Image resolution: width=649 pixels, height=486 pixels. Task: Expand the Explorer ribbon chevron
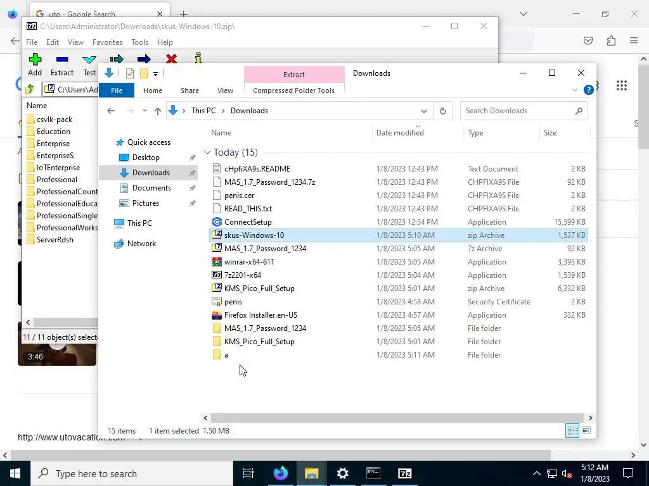point(574,90)
